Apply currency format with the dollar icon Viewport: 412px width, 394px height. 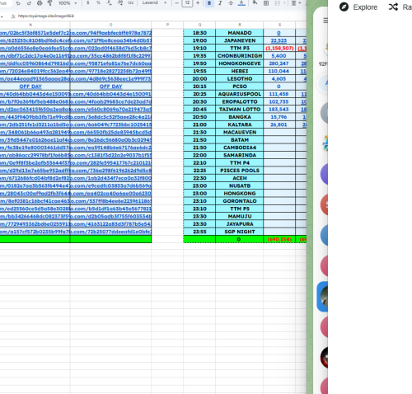tap(88, 2)
